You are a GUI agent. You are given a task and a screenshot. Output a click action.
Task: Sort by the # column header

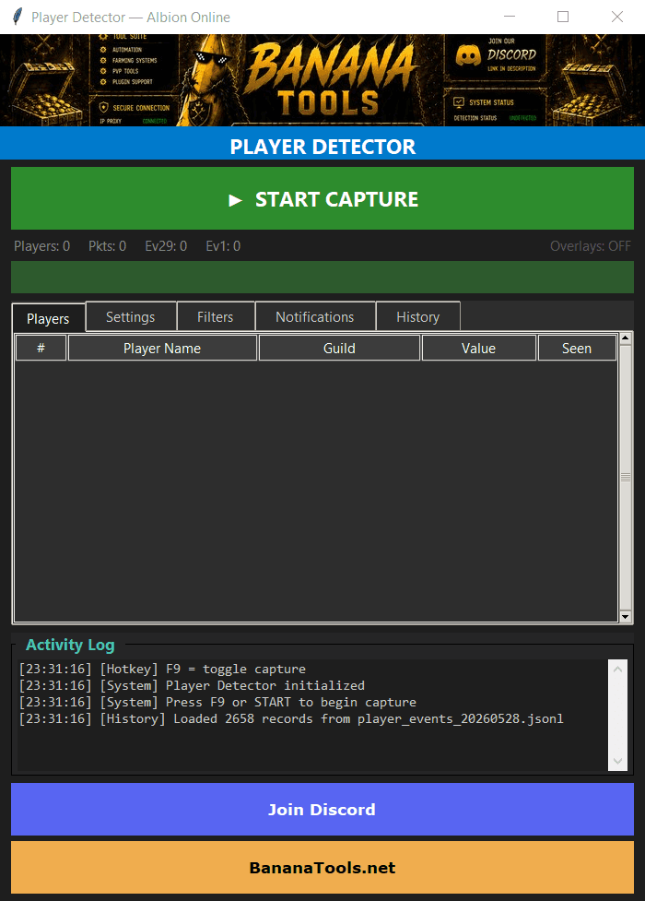[x=41, y=349]
